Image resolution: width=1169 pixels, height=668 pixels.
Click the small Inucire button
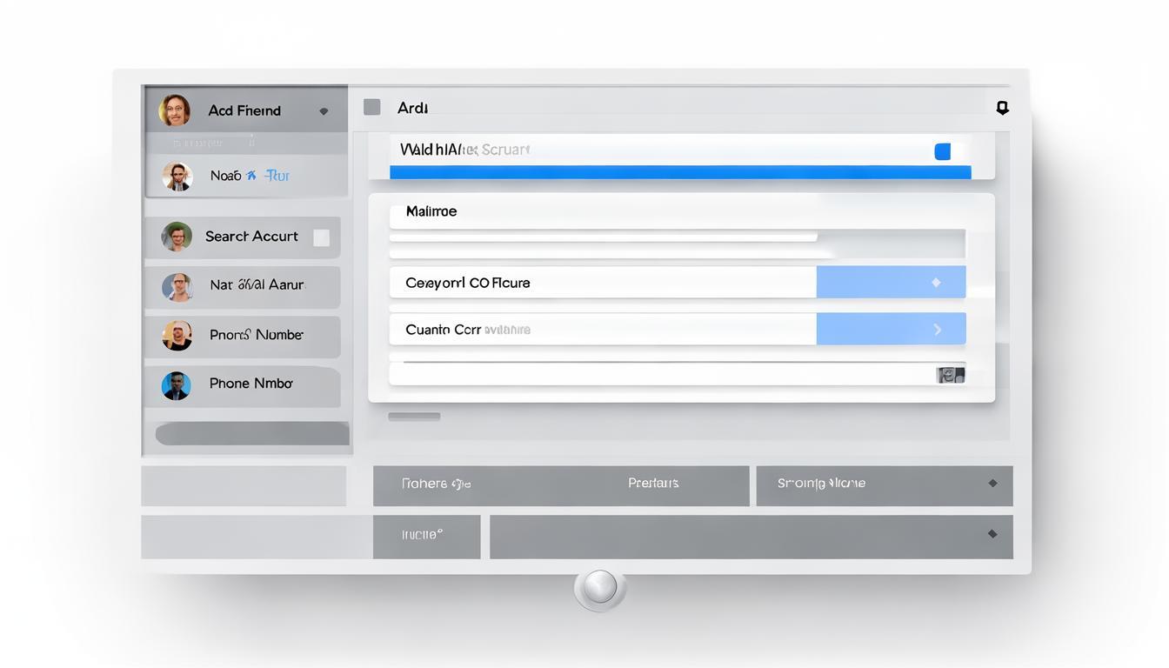[x=426, y=536]
